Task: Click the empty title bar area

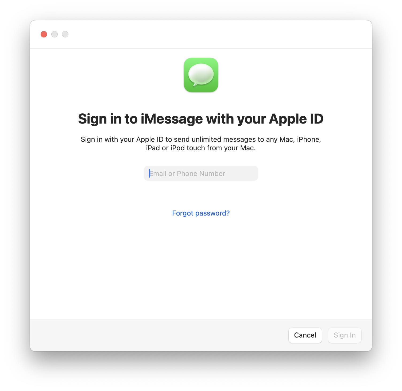Action: (x=214, y=34)
